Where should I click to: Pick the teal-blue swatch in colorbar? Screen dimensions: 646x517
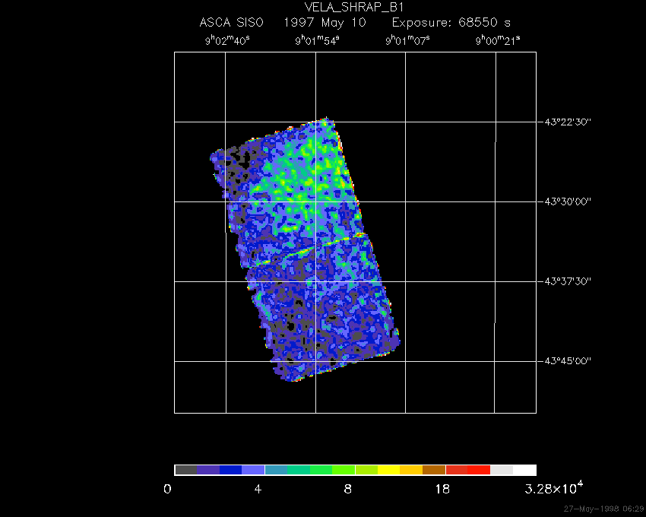click(x=276, y=470)
